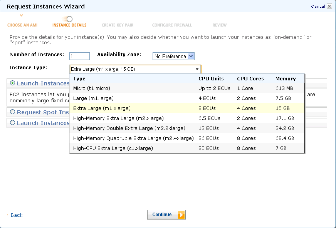The width and height of the screenshot is (336, 228).
Task: Collapse the Instance Type dropdown arrow
Action: coord(197,69)
